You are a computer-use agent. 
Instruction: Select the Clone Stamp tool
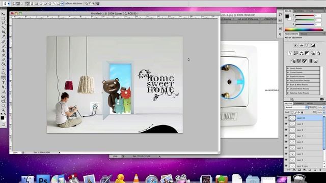(x=3, y=50)
